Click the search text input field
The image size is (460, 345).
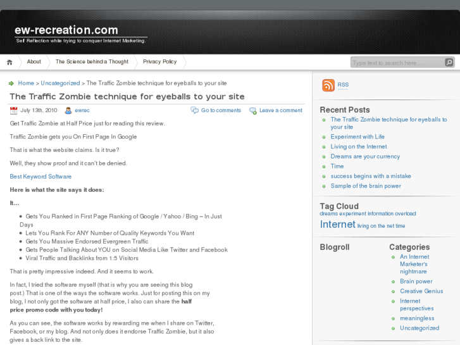pos(398,63)
